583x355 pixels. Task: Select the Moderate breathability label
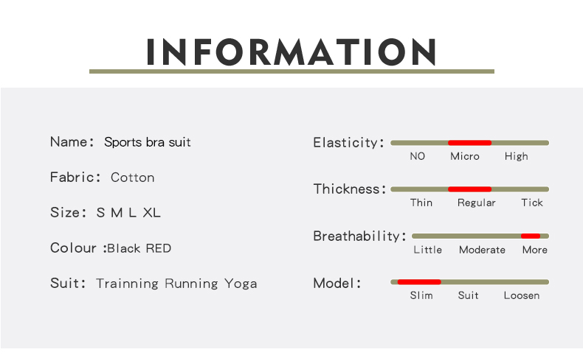pos(482,250)
